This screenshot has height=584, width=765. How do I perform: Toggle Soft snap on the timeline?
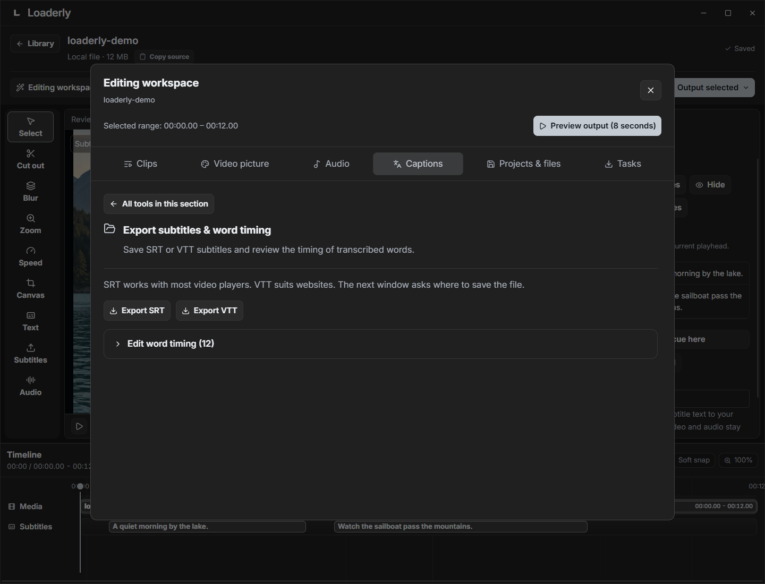tap(693, 460)
